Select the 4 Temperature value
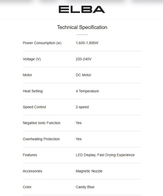Screen dimensions: 163x196 click(x=87, y=91)
